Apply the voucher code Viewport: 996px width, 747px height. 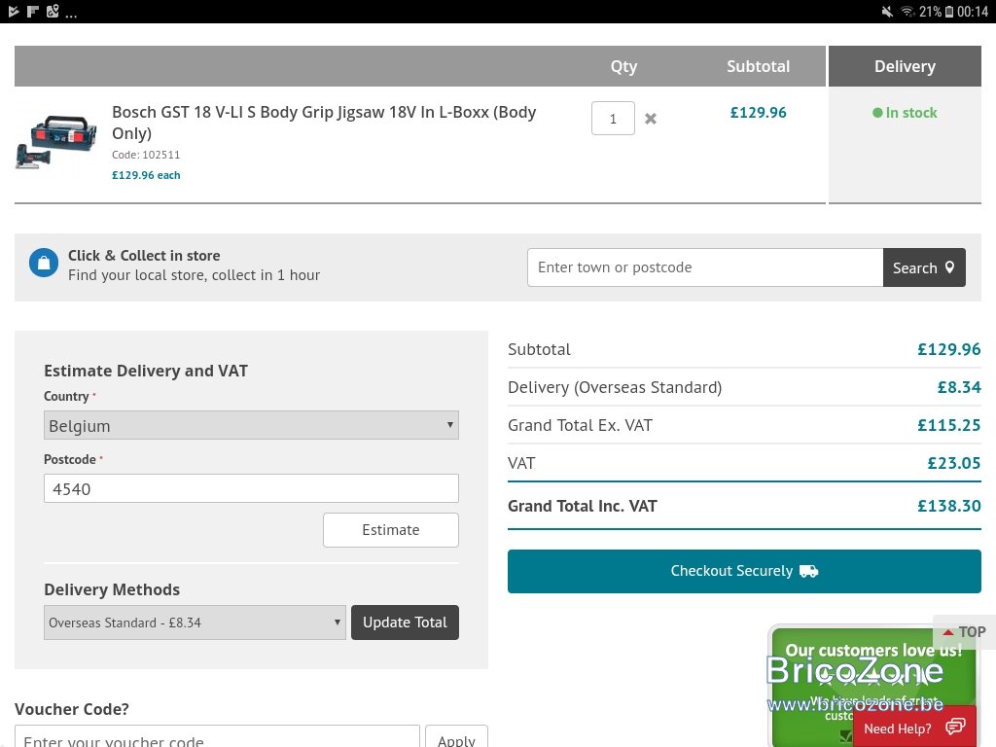(456, 737)
